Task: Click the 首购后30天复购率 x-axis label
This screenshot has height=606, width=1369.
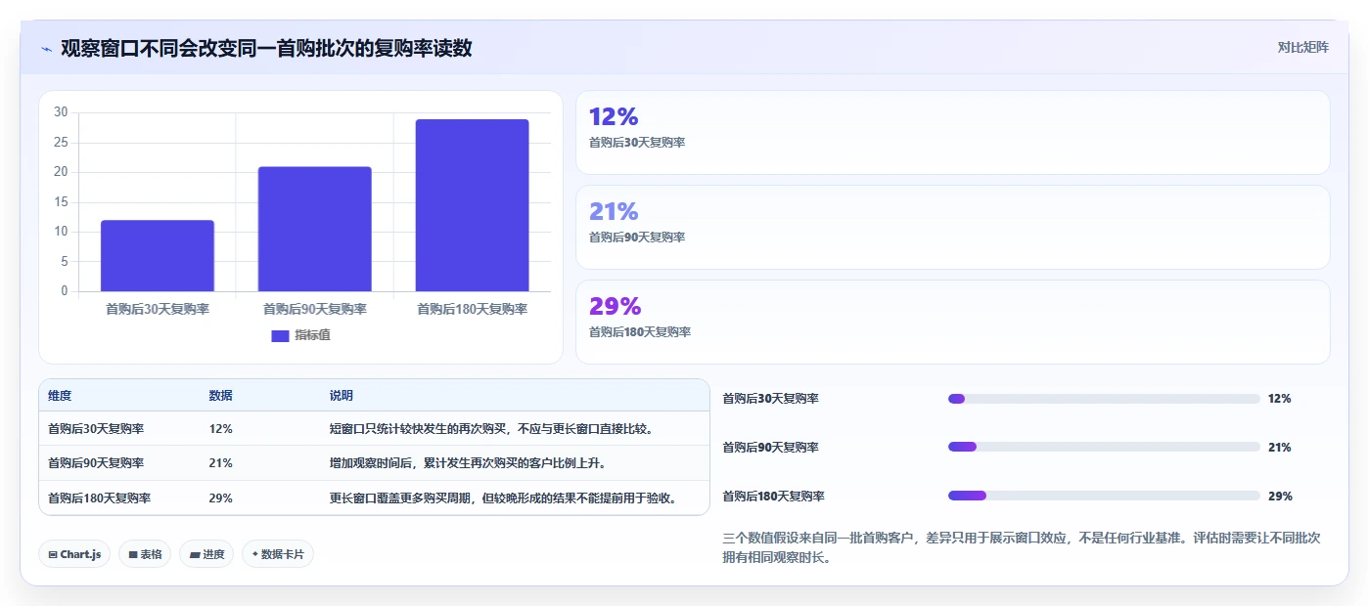Action: coord(158,309)
